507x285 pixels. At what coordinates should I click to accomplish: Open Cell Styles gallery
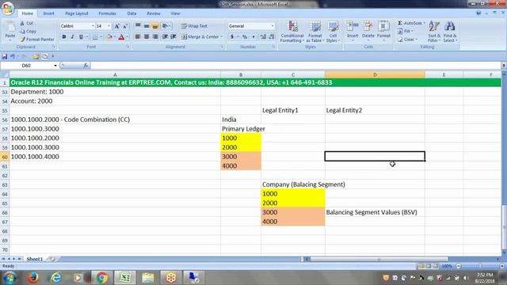[x=333, y=32]
